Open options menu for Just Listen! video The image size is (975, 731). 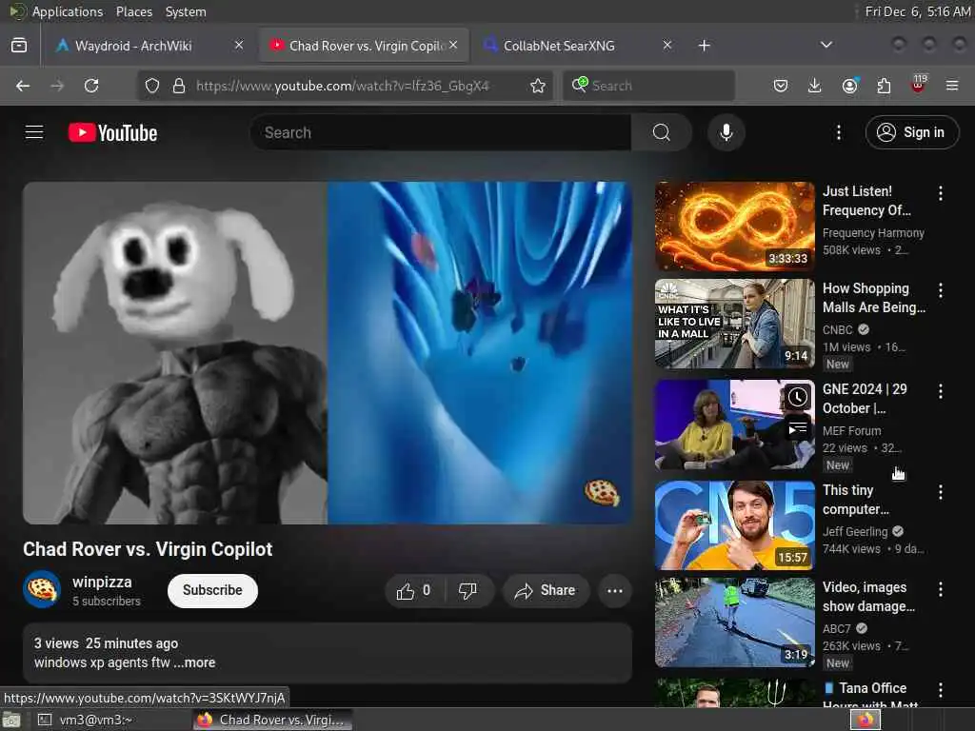click(940, 193)
